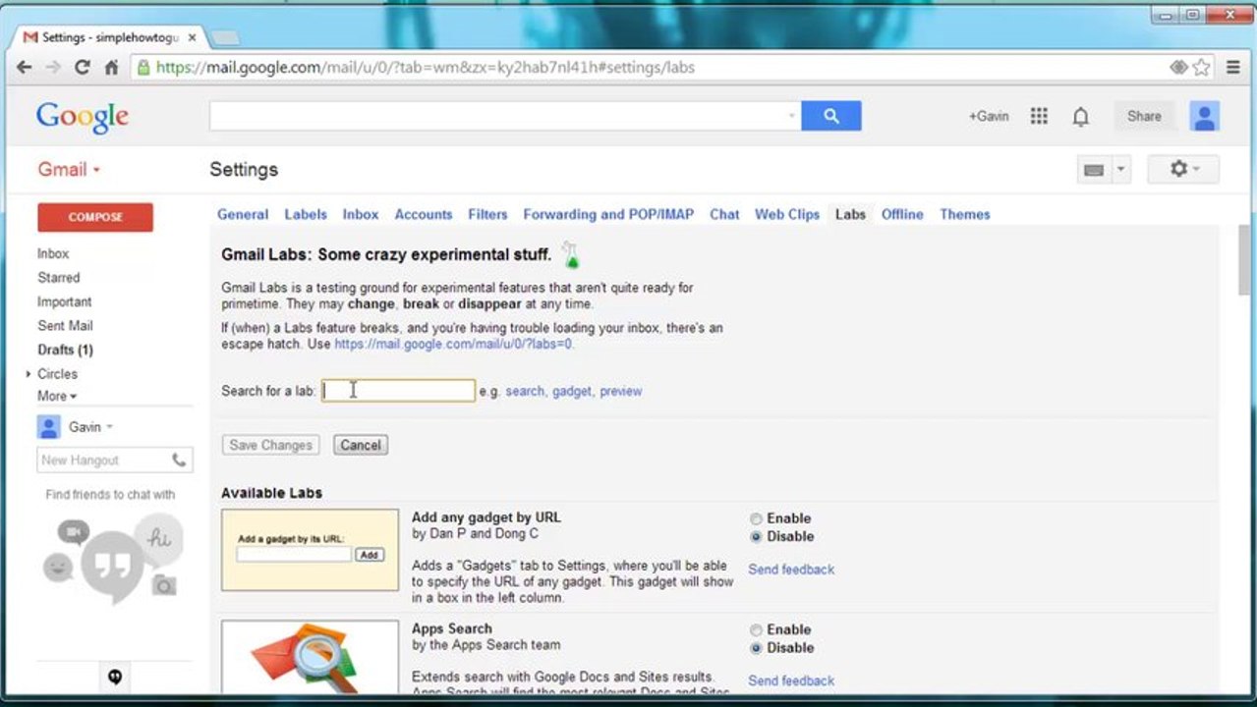Send feedback for Apps Search lab
The height and width of the screenshot is (707, 1257).
point(791,680)
